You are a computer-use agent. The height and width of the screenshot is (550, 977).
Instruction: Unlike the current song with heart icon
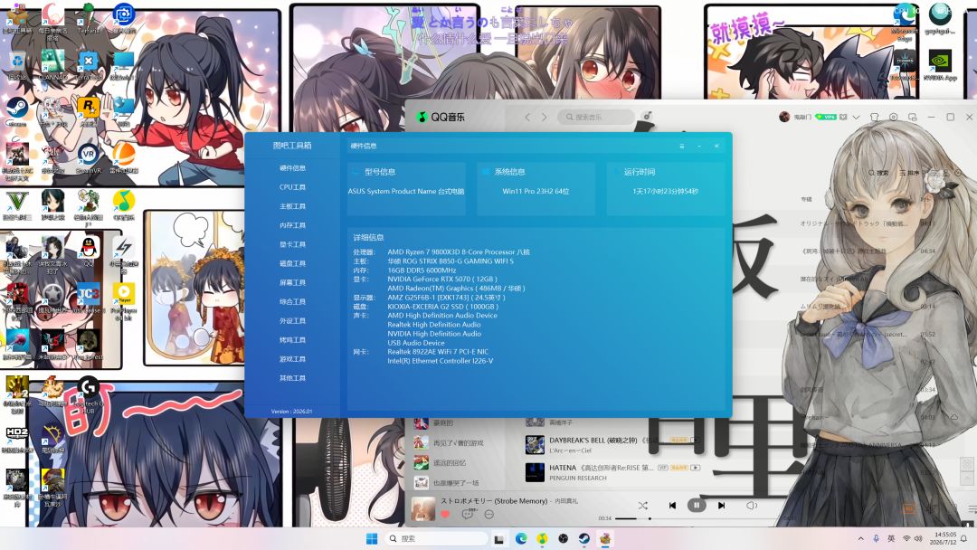click(445, 515)
